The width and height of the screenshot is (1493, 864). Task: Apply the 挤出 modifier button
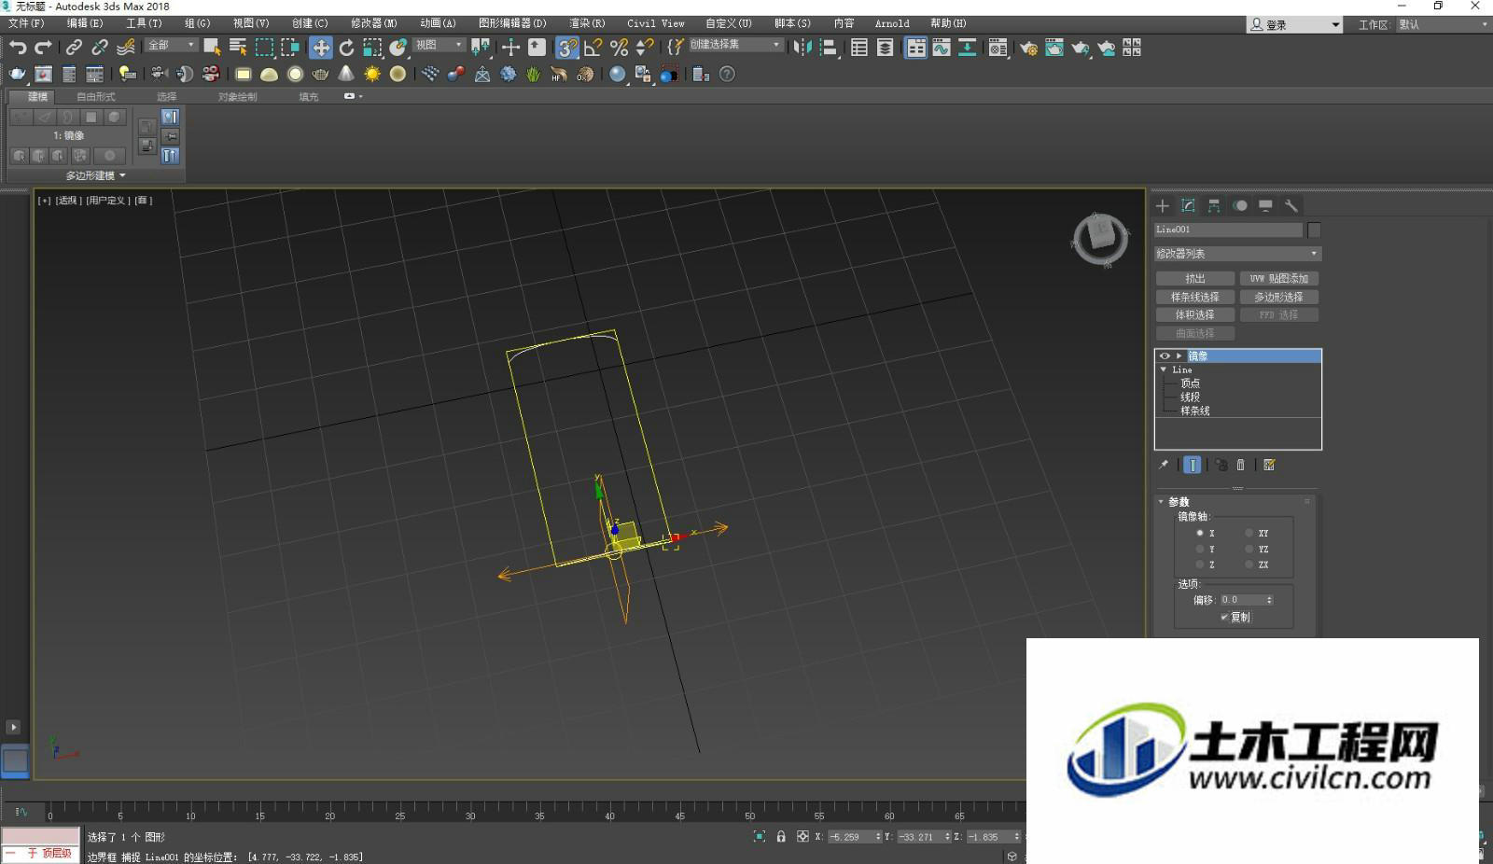(x=1195, y=278)
